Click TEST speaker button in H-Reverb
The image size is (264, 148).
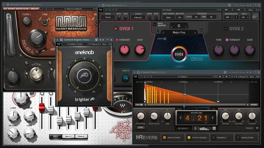coord(139,105)
